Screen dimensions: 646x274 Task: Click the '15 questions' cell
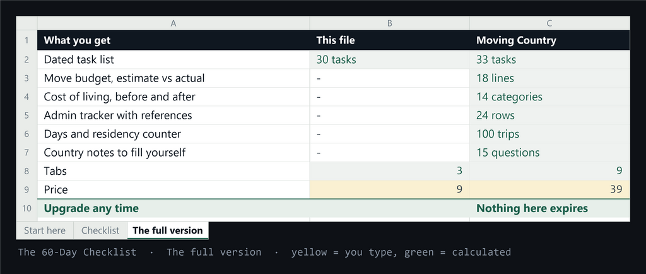(x=549, y=152)
